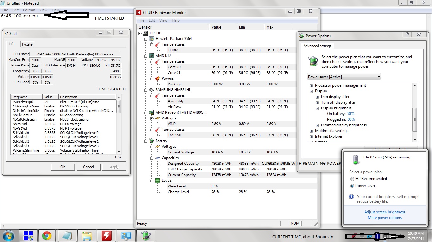Change the Plugged in 50% brightness value

click(x=351, y=119)
